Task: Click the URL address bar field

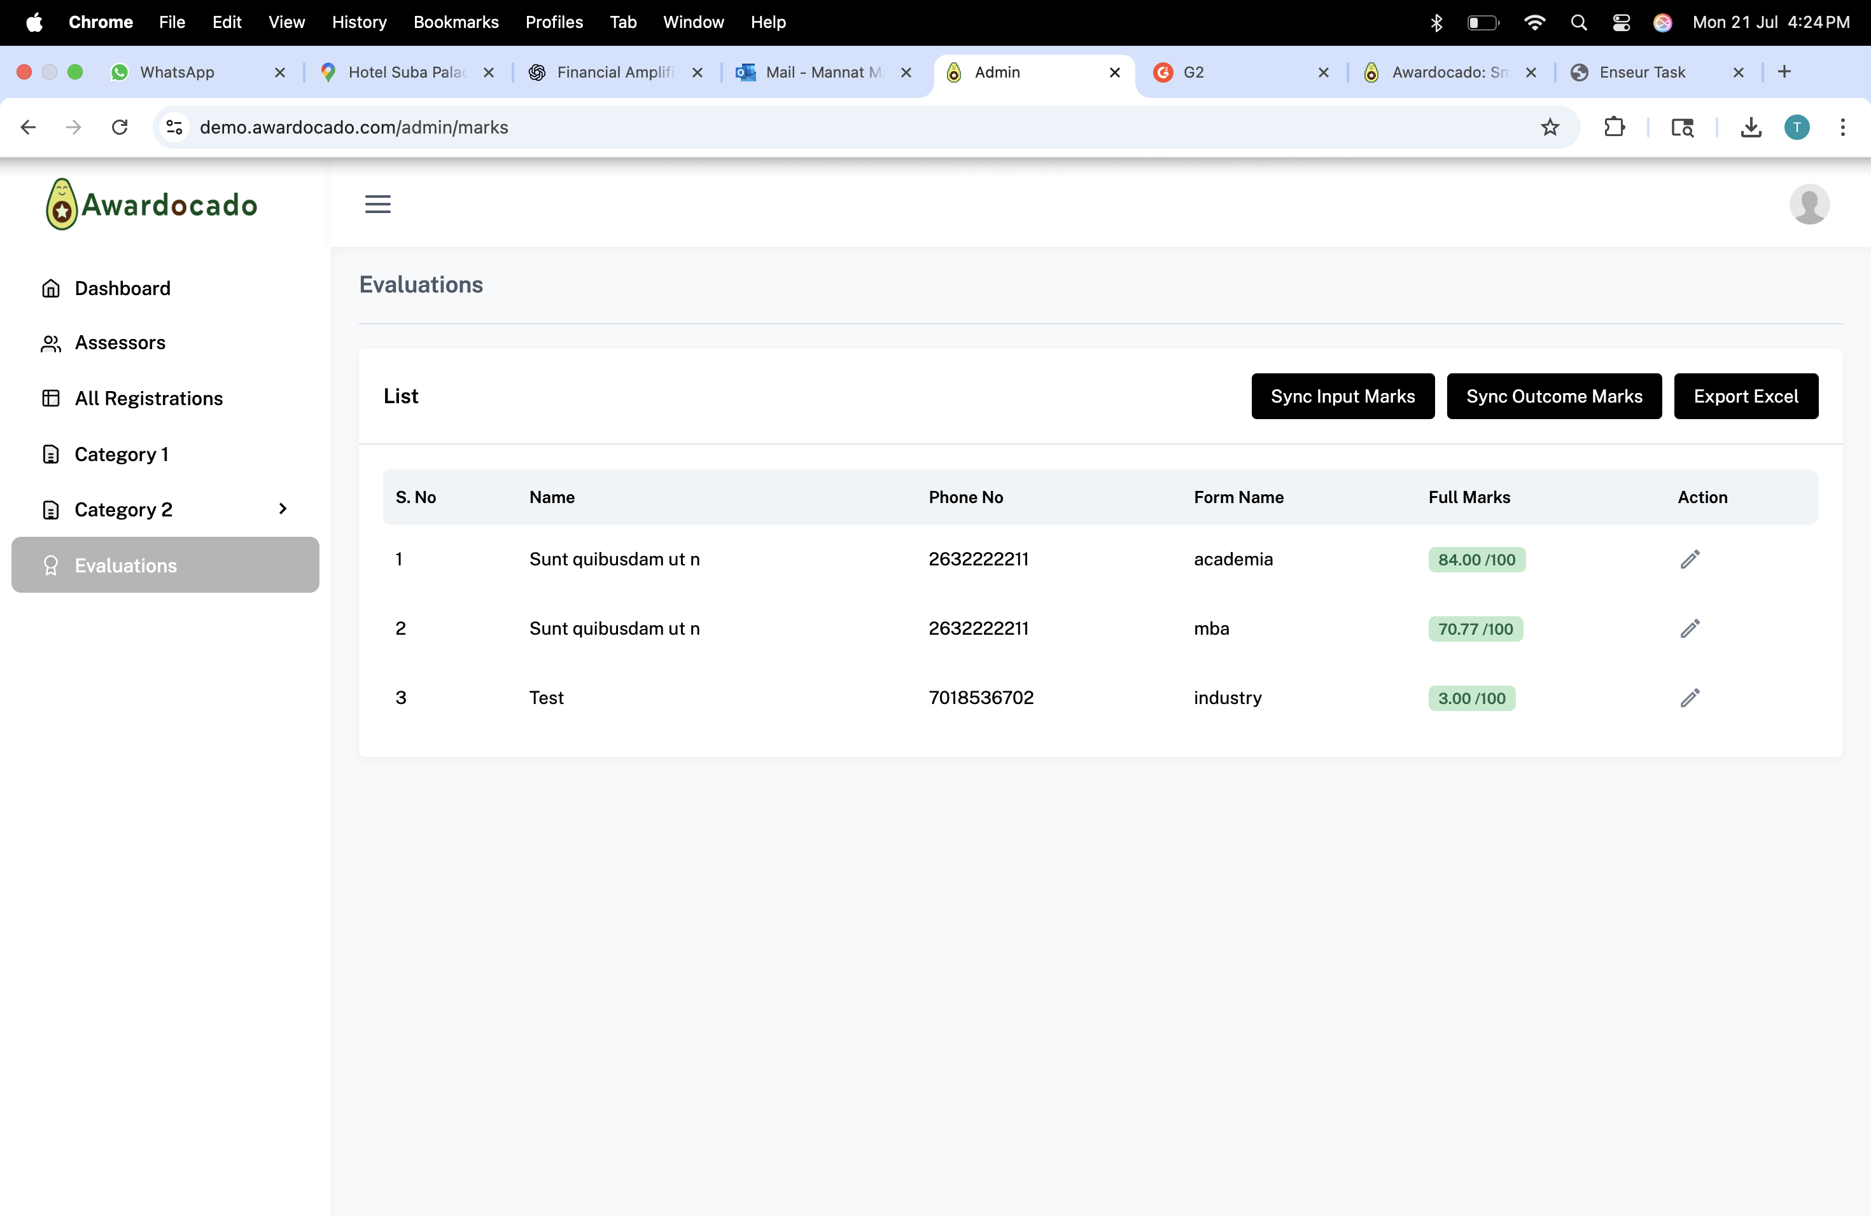Action: coord(786,127)
